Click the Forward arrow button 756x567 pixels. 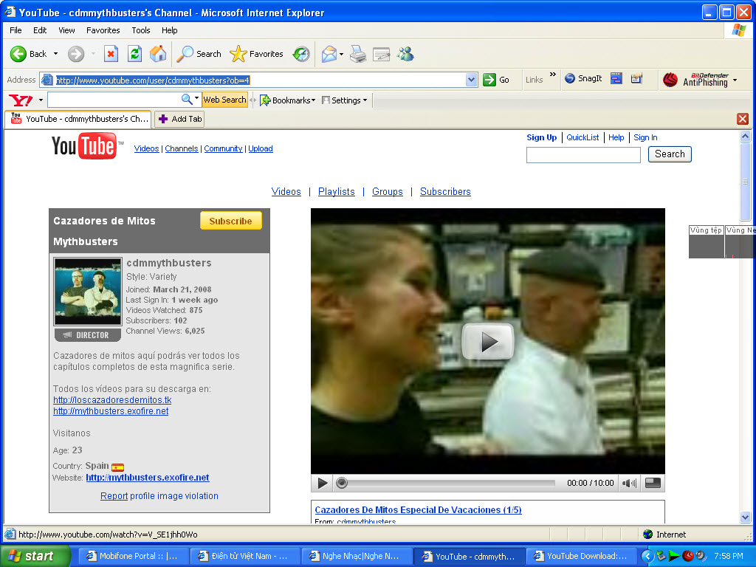click(x=76, y=54)
